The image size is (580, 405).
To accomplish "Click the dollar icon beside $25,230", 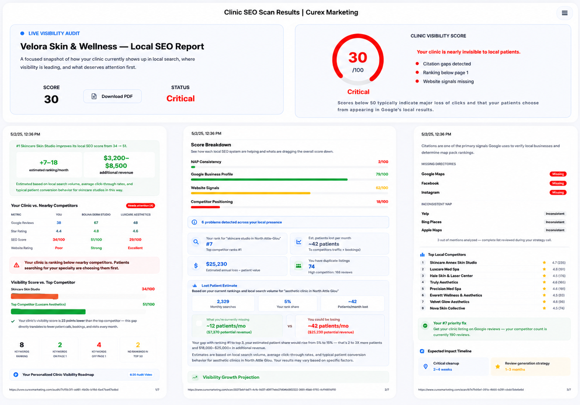I will pos(196,266).
